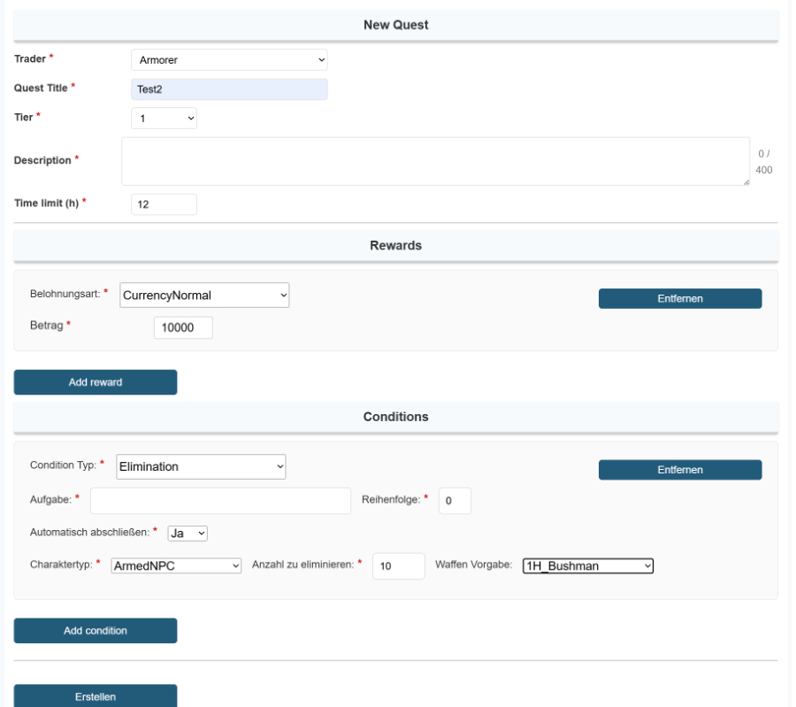The height and width of the screenshot is (707, 796).
Task: Click the New Quest header bar
Action: (394, 24)
